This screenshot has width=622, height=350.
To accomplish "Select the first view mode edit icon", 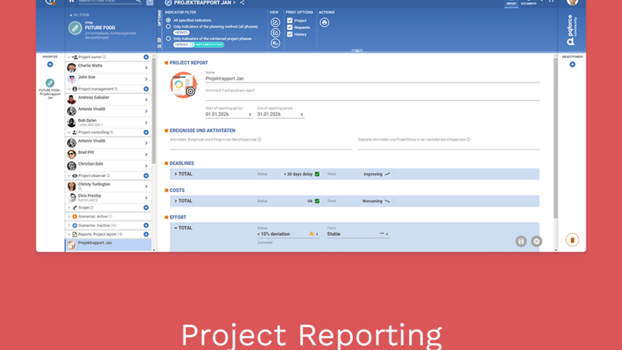I will click(x=276, y=23).
